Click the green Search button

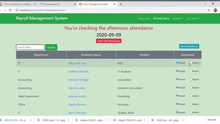pyautogui.click(x=51, y=48)
